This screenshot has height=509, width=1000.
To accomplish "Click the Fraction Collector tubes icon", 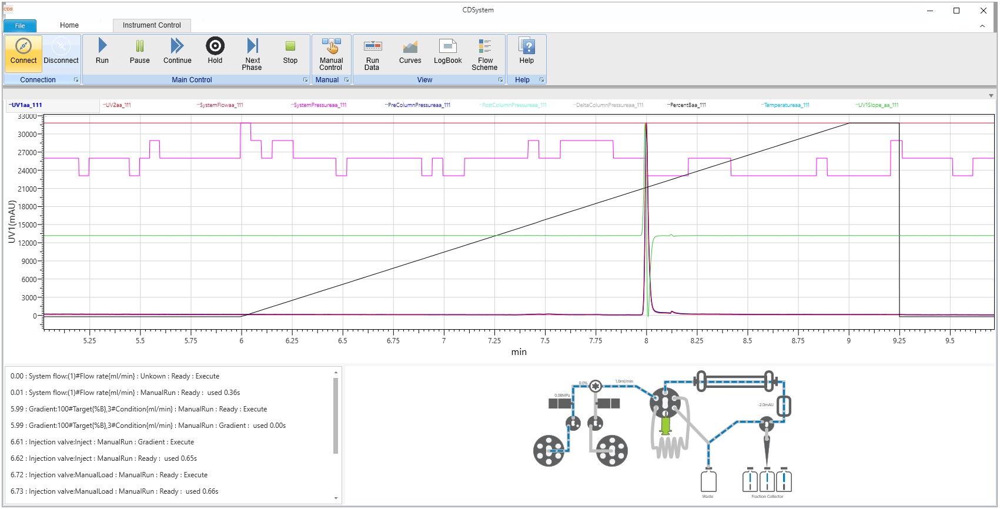I will (767, 480).
